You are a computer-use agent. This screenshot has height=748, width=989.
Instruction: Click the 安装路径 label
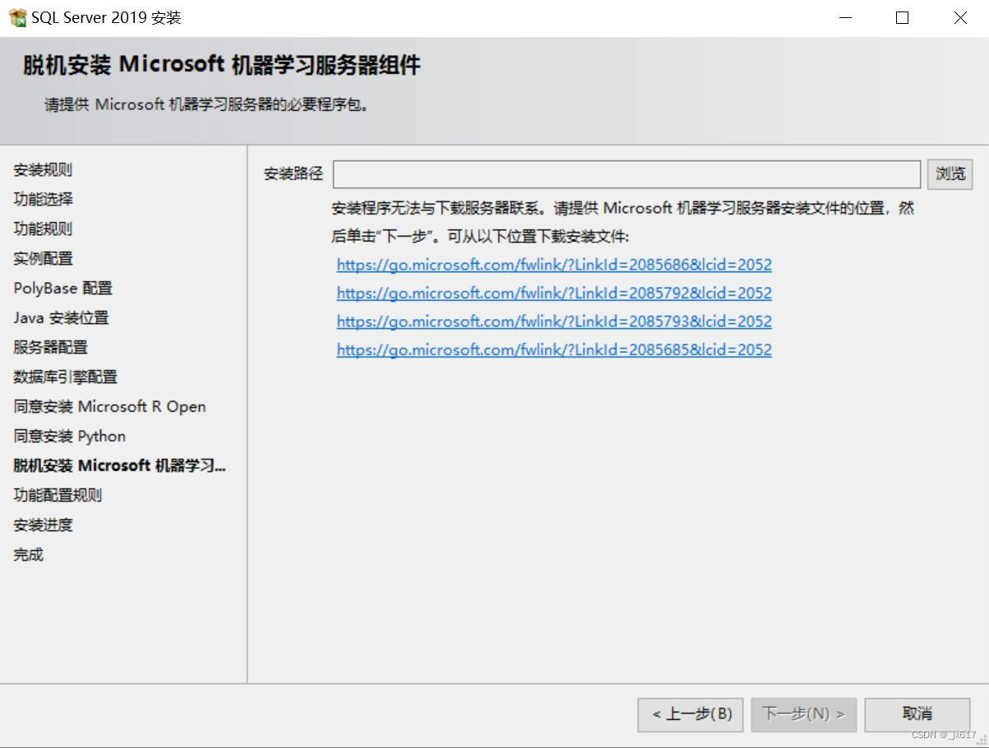pos(293,174)
